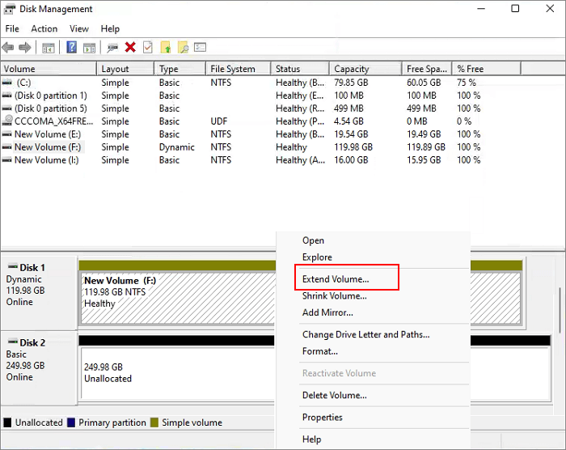Select Delete Volume... menu entry
This screenshot has height=450, width=566.
pyautogui.click(x=334, y=396)
